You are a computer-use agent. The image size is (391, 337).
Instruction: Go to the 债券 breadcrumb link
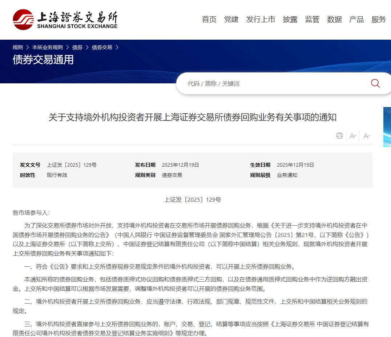click(77, 47)
